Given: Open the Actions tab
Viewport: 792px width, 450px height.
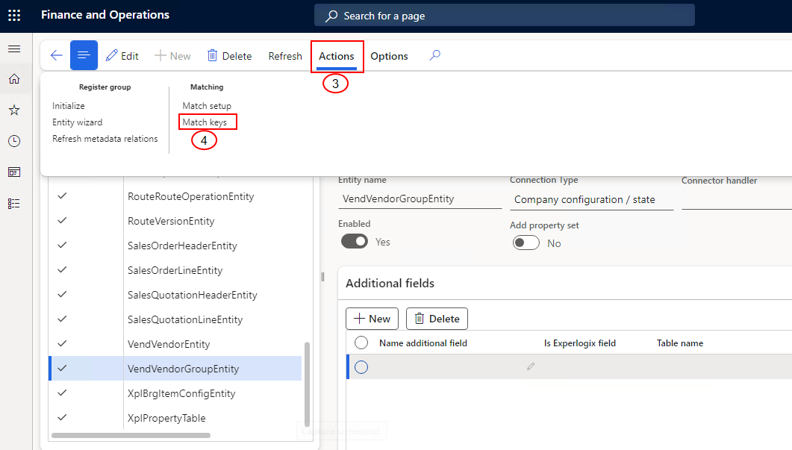Looking at the screenshot, I should click(337, 56).
